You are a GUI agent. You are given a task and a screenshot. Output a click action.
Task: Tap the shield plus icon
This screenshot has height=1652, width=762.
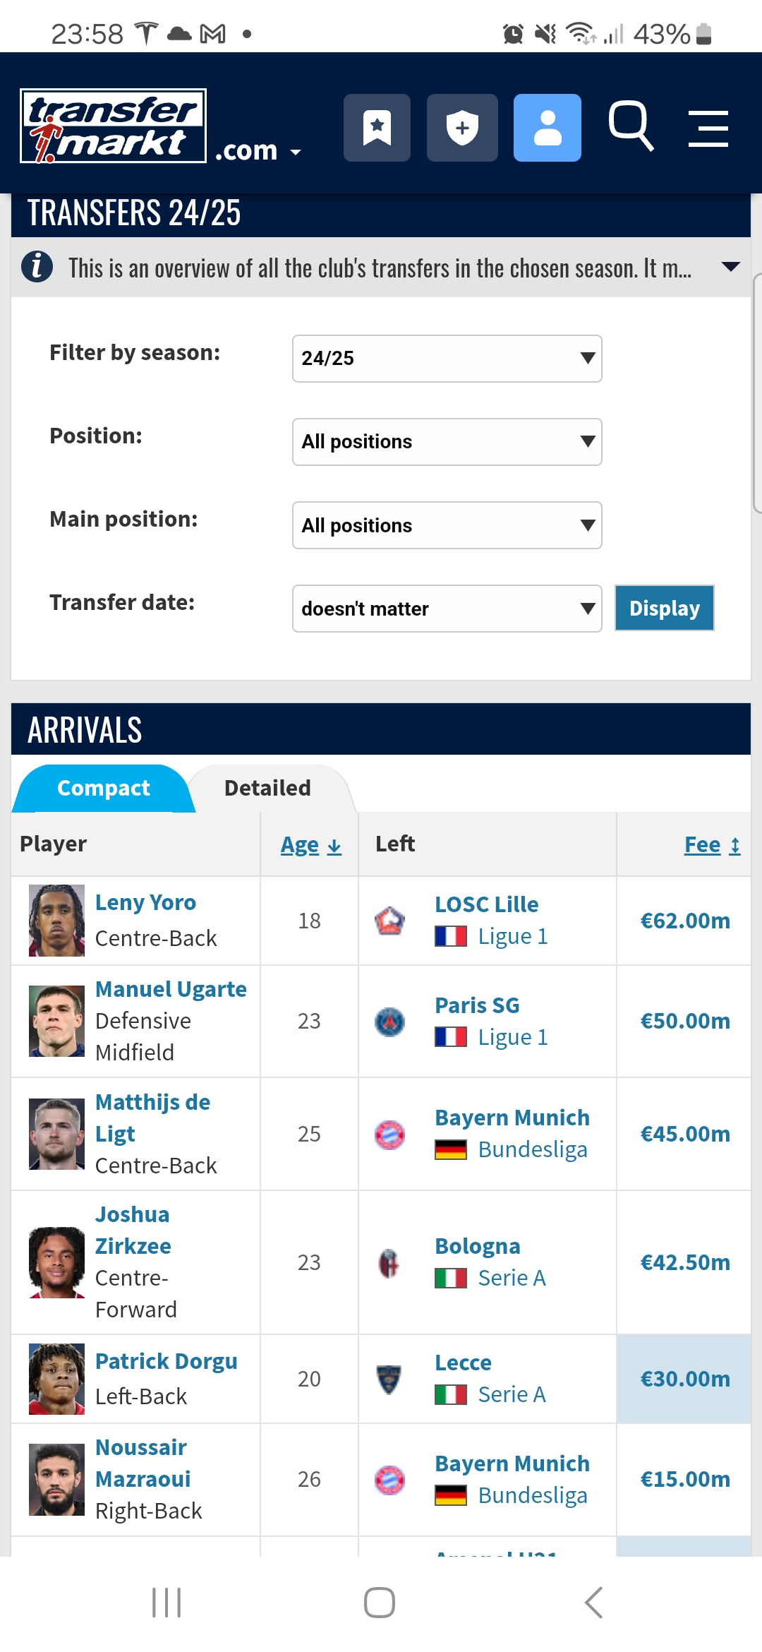pyautogui.click(x=462, y=128)
